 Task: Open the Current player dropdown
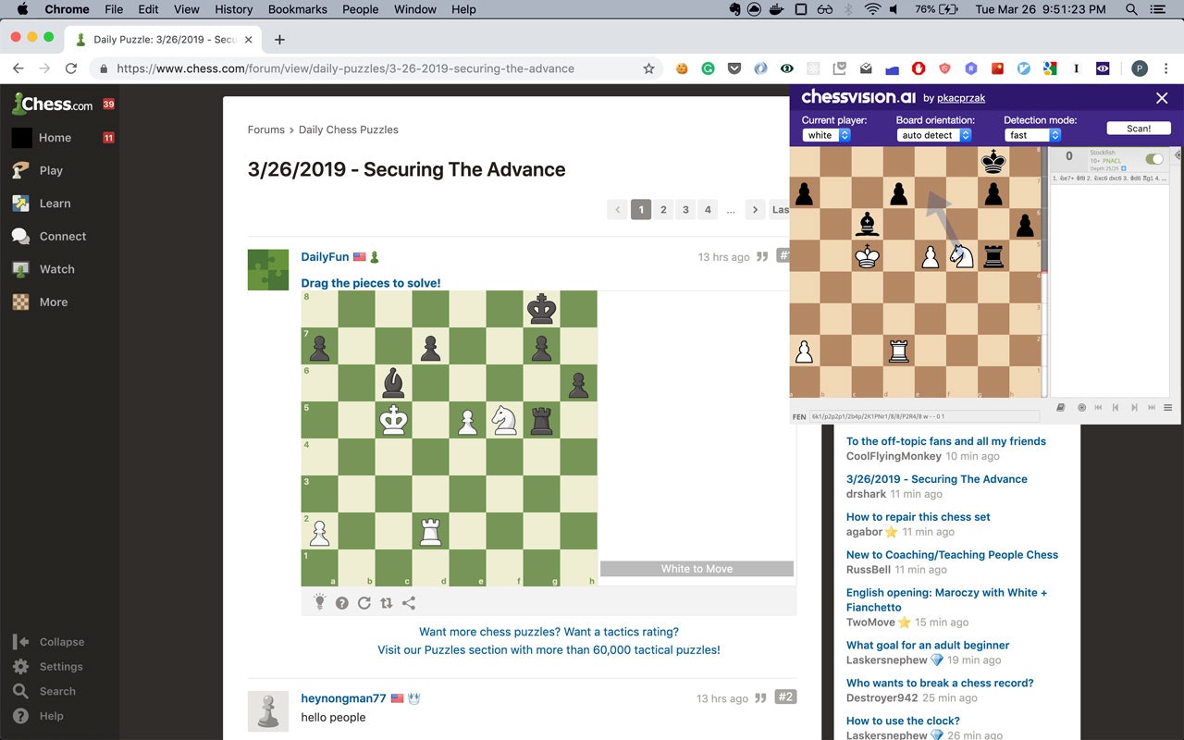824,134
